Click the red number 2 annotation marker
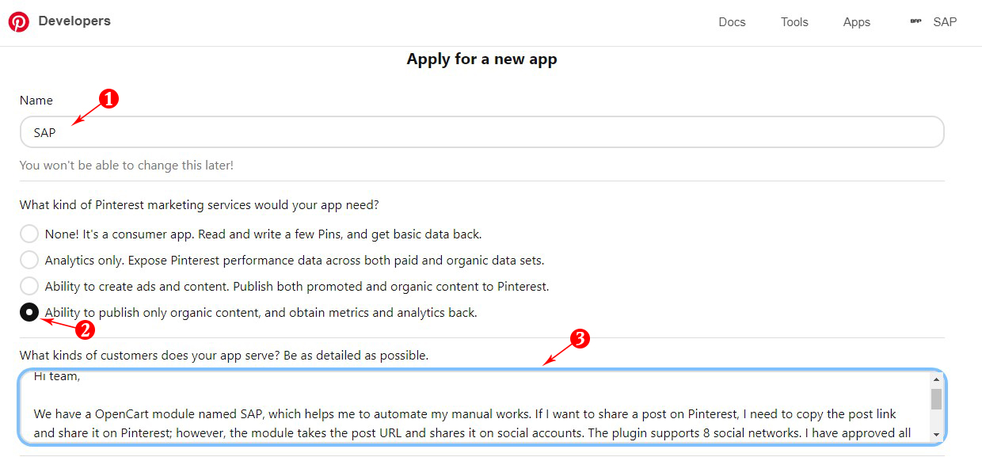Viewport: 982px width, 457px height. click(85, 330)
